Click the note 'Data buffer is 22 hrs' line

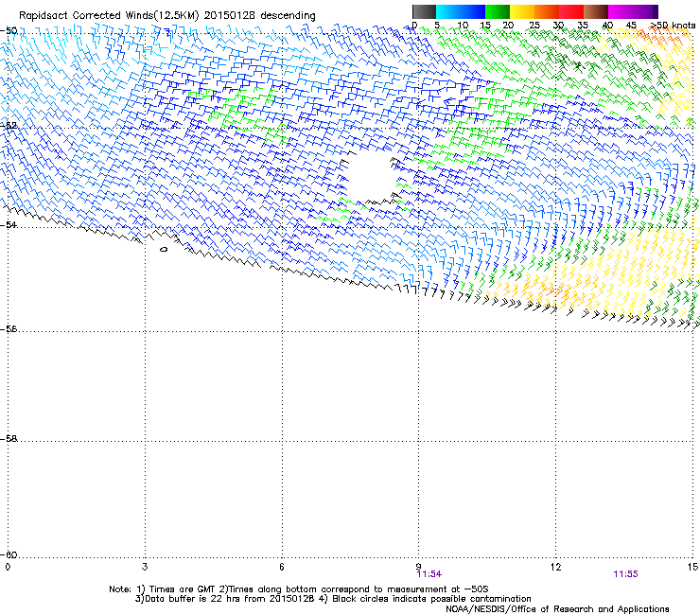(x=333, y=599)
